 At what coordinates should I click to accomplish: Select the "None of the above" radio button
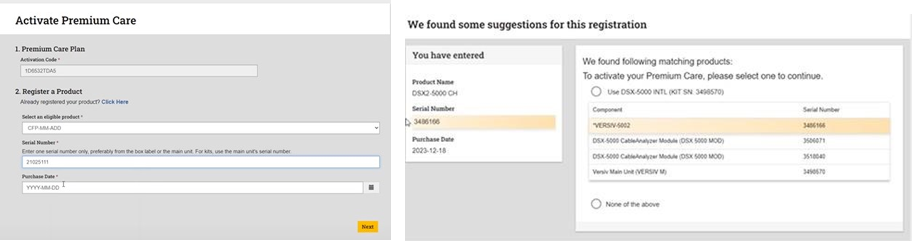pyautogui.click(x=596, y=204)
